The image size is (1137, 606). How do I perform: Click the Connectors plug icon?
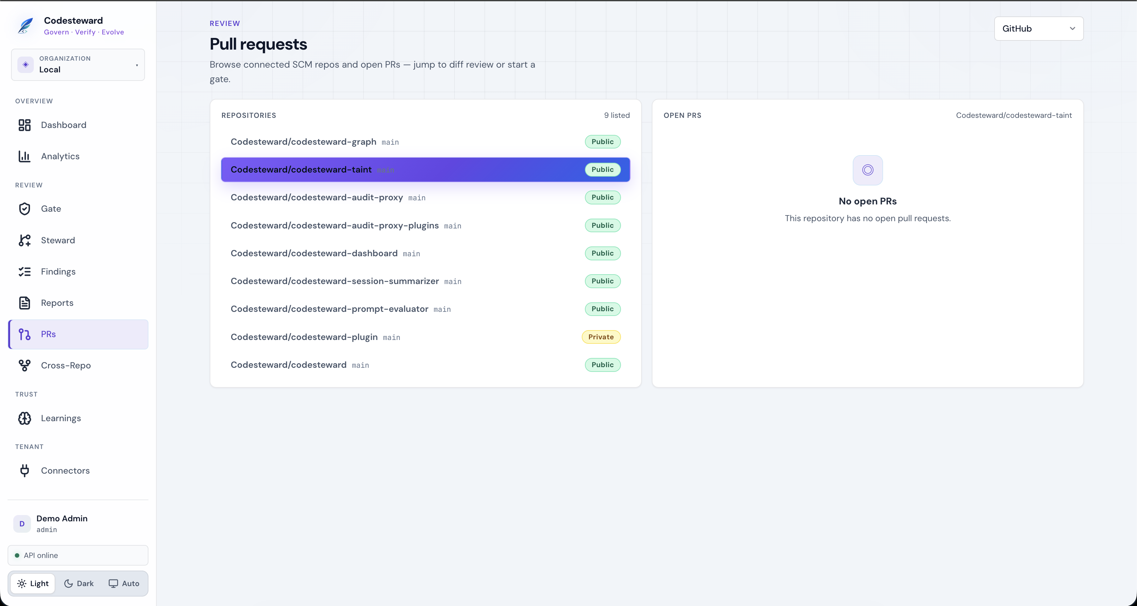point(25,471)
